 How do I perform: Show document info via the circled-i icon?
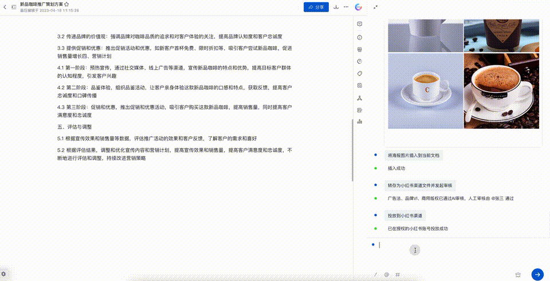tap(359, 37)
